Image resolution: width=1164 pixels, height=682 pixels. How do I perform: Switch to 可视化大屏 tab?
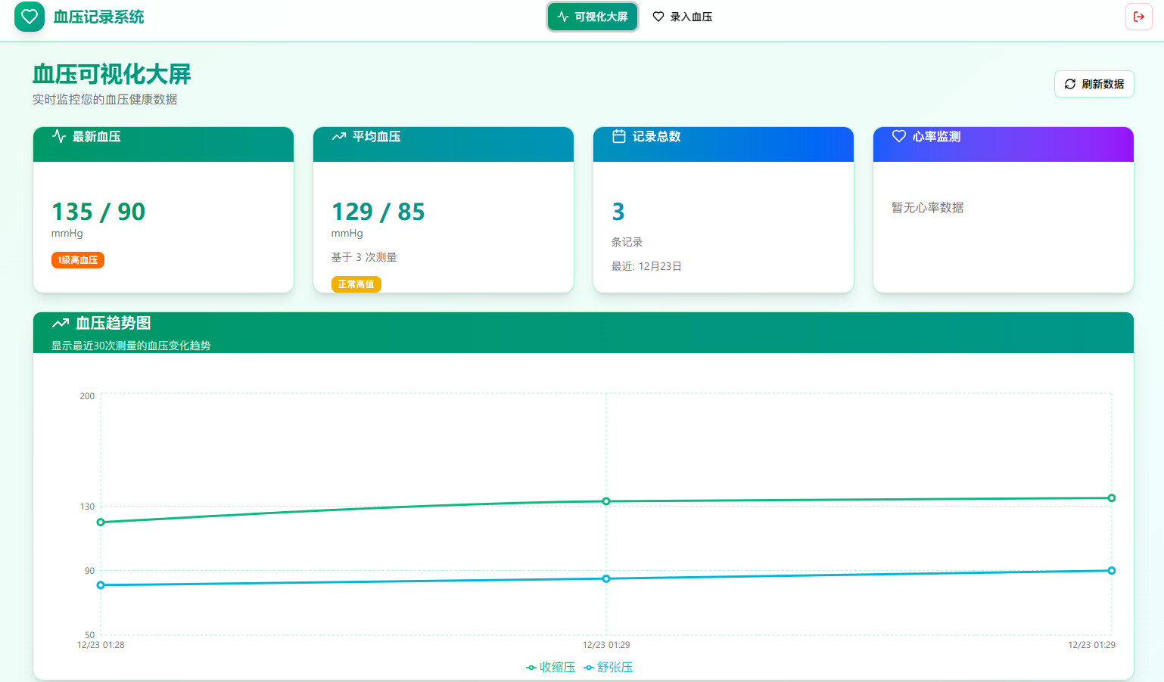click(x=593, y=17)
